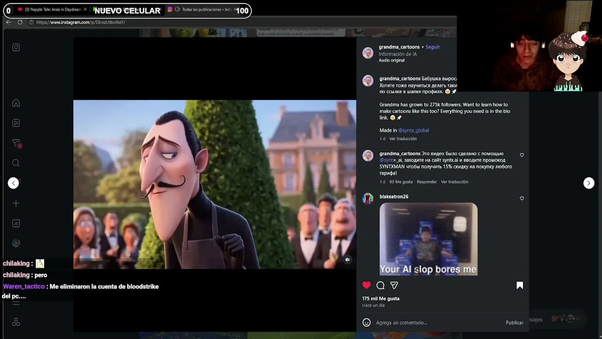
Task: Click the 'Hace un día' timestamp
Action: 373,306
